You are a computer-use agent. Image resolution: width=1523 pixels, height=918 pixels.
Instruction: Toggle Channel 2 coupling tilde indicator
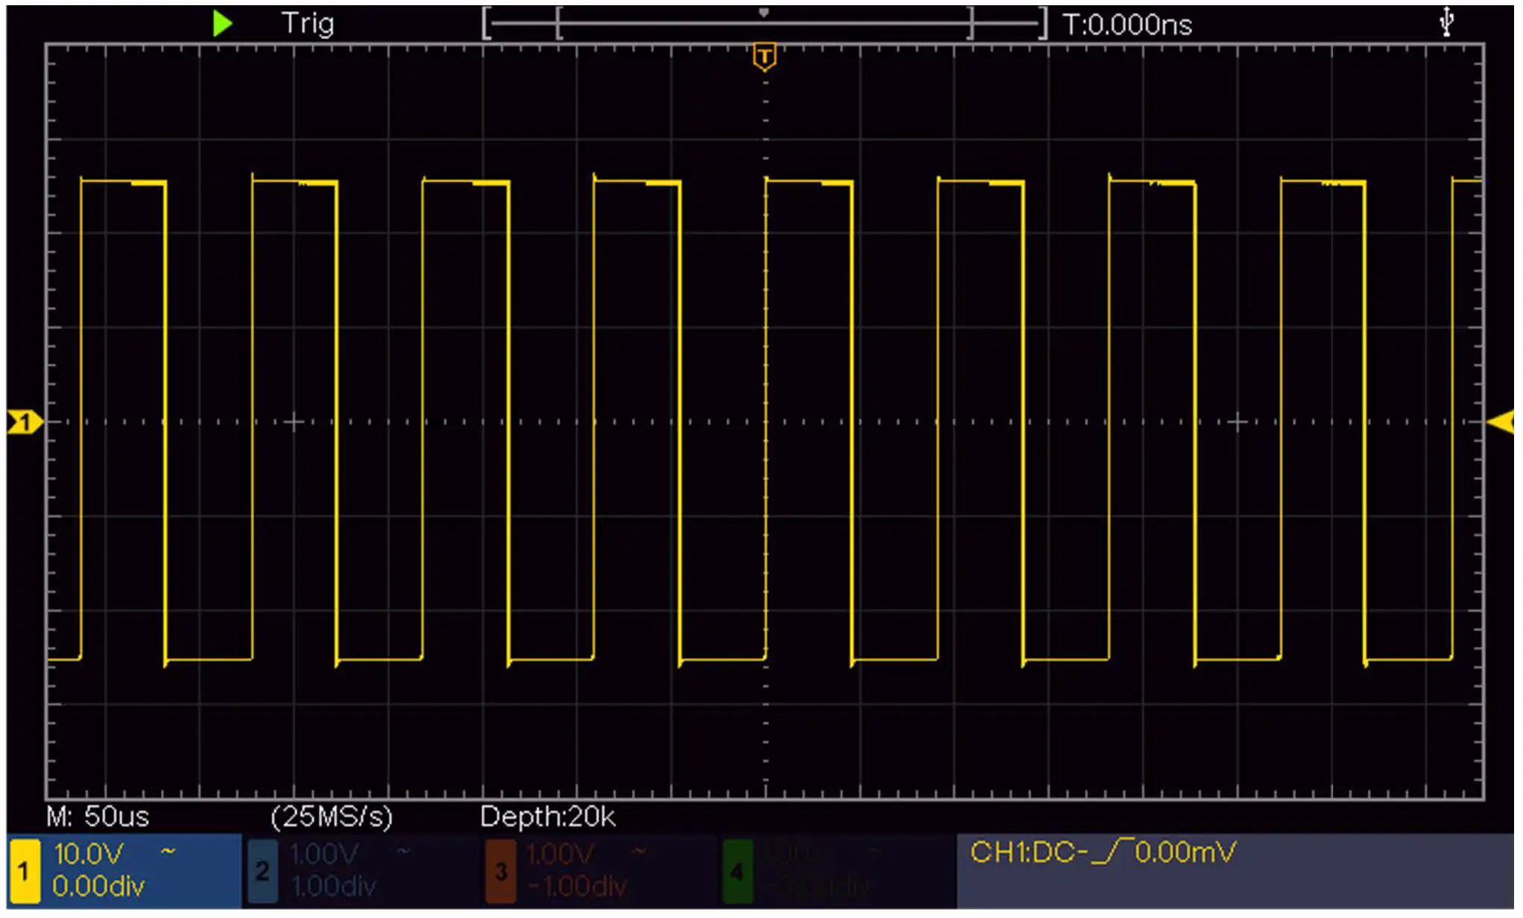tap(402, 849)
